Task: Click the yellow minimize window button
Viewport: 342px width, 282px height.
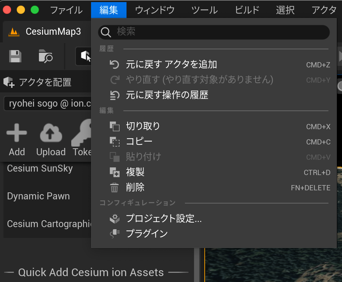Action: click(x=21, y=10)
